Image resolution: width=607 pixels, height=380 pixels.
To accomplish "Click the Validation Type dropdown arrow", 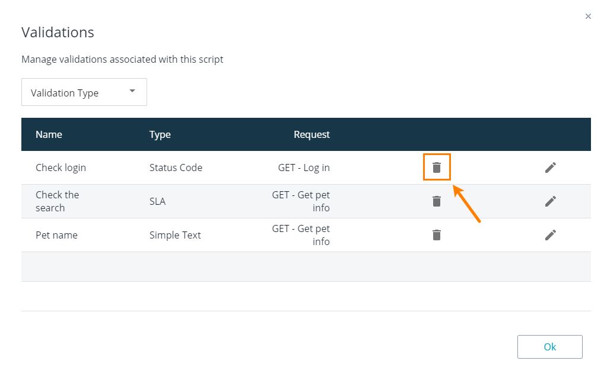I will point(132,91).
